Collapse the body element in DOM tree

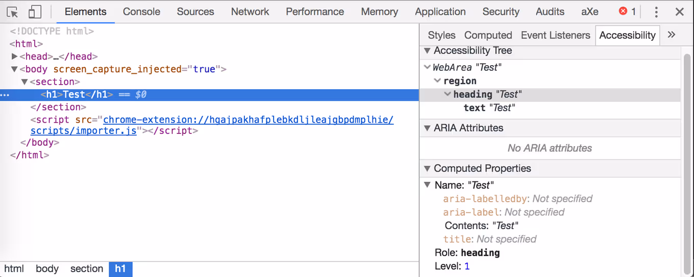click(15, 69)
